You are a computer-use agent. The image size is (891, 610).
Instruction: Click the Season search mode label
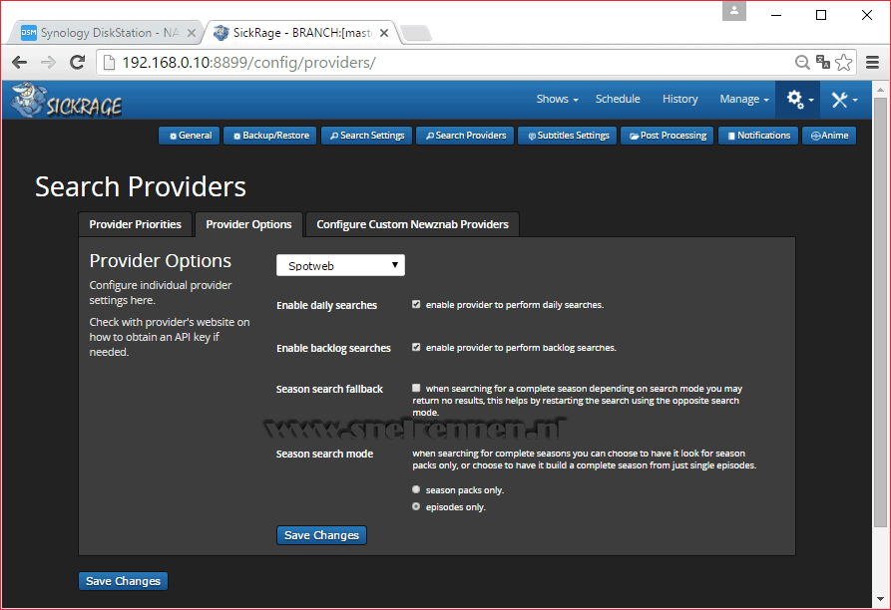(x=324, y=454)
